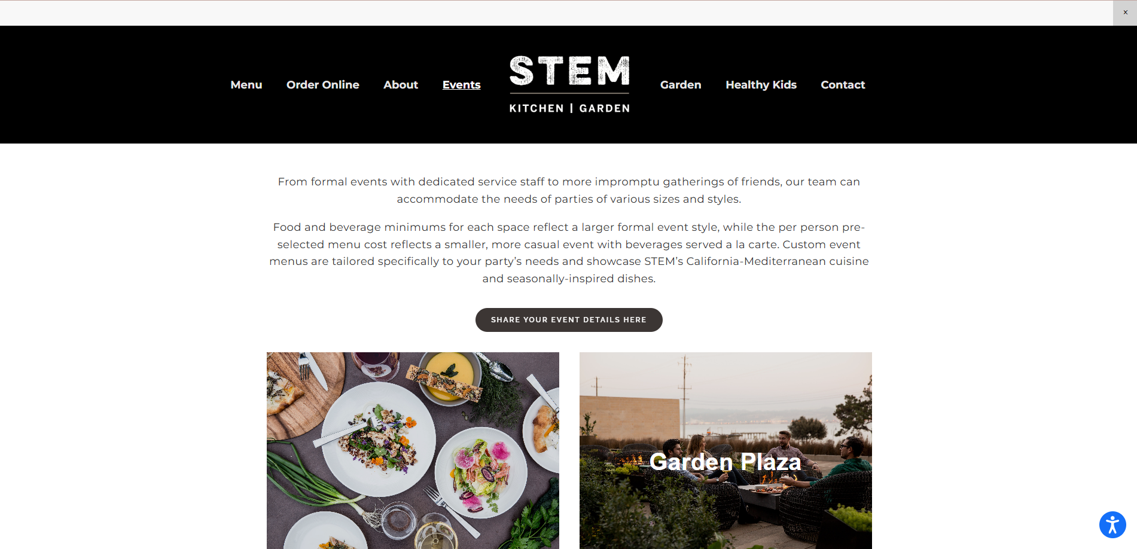The height and width of the screenshot is (549, 1137).
Task: Click the food and beverage minimums paragraph
Action: point(569,253)
